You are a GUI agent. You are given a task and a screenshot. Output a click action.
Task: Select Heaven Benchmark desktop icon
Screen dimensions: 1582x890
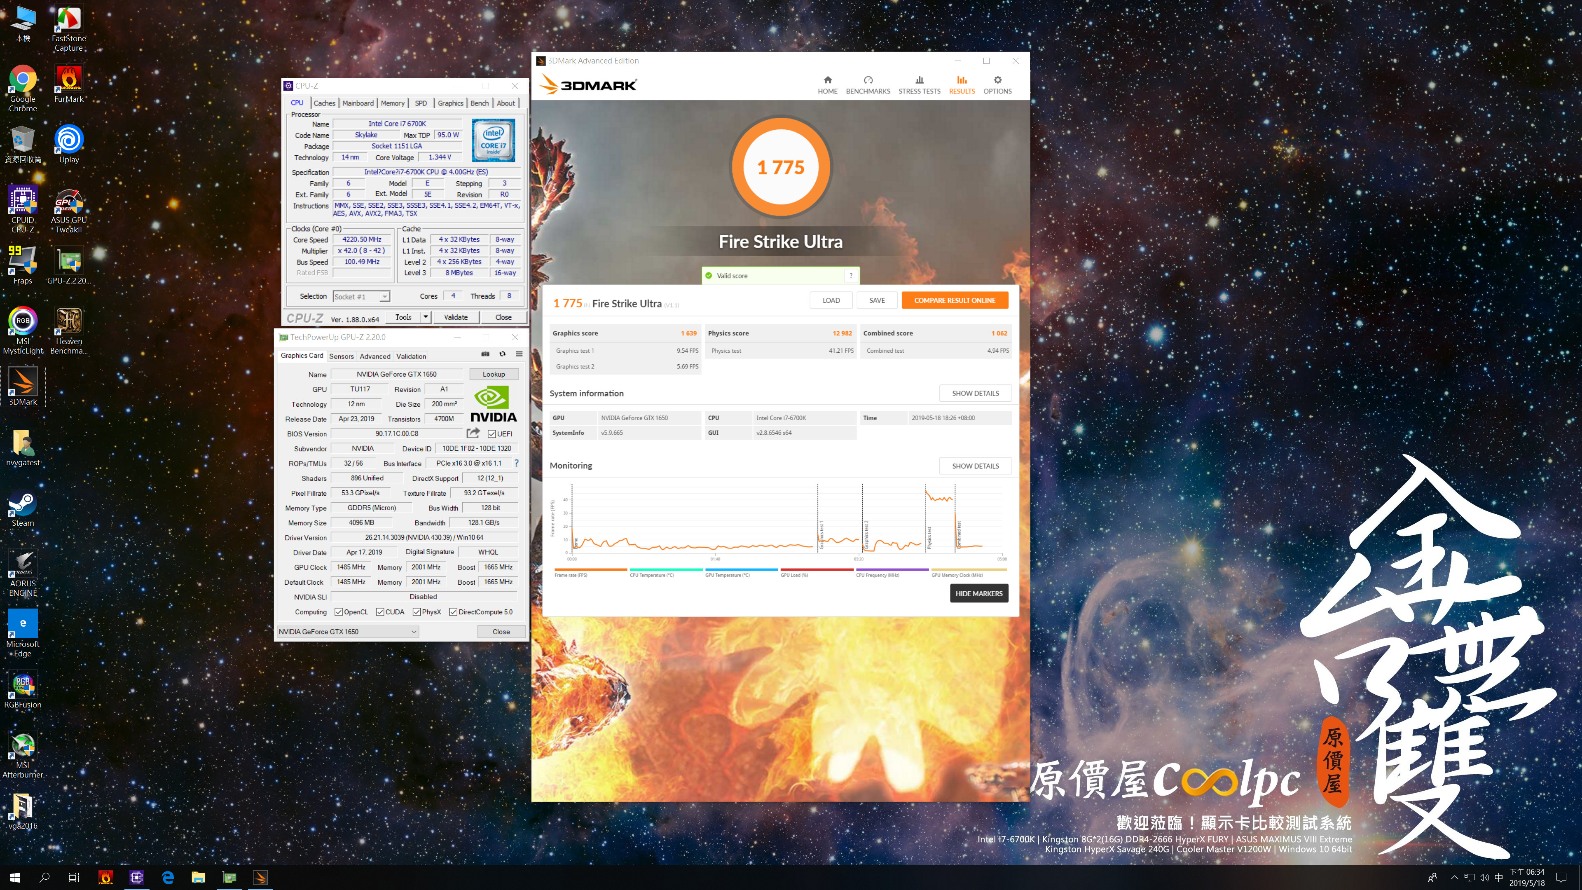tap(68, 330)
